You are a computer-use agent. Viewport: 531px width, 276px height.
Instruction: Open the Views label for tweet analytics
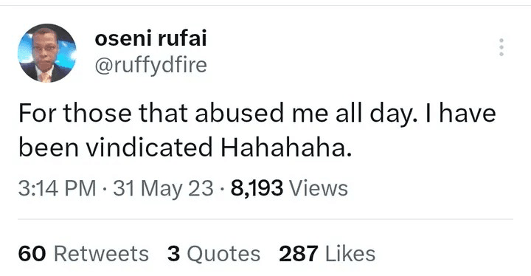[318, 188]
